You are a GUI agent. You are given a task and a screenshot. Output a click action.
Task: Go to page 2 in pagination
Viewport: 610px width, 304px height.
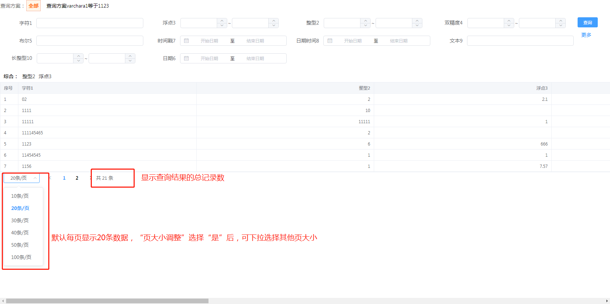(77, 178)
